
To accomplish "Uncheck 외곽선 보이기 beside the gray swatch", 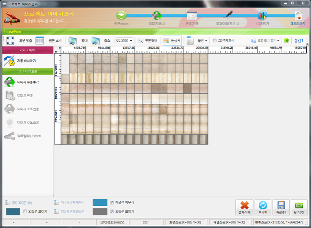I will [112, 212].
